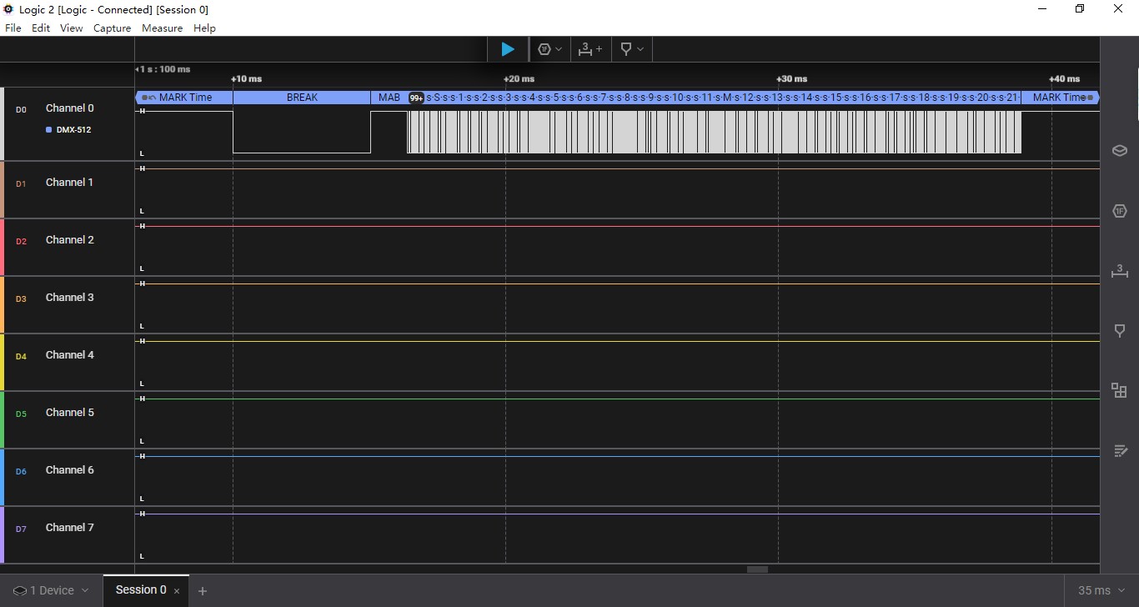The height and width of the screenshot is (607, 1139).
Task: Click the horizontal scrollbar thumb below the channels
Action: (x=757, y=569)
